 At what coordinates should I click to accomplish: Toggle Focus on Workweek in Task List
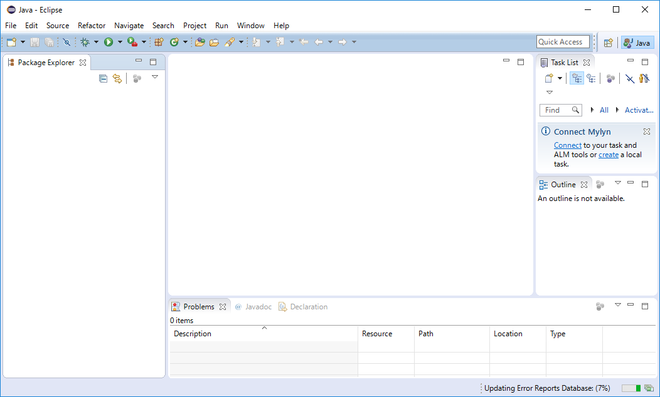tap(610, 78)
